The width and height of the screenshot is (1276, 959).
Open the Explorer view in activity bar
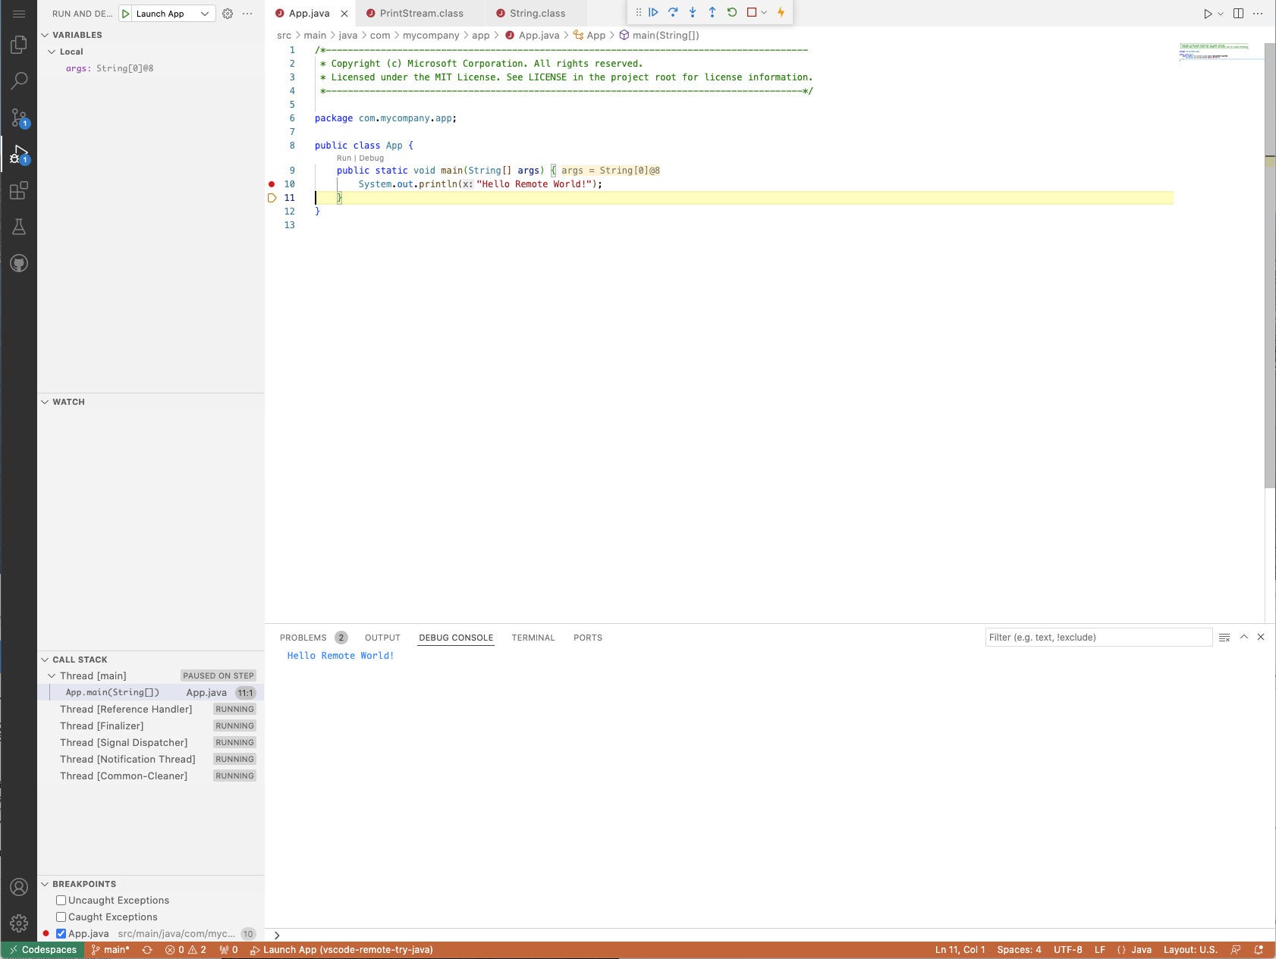tap(19, 45)
